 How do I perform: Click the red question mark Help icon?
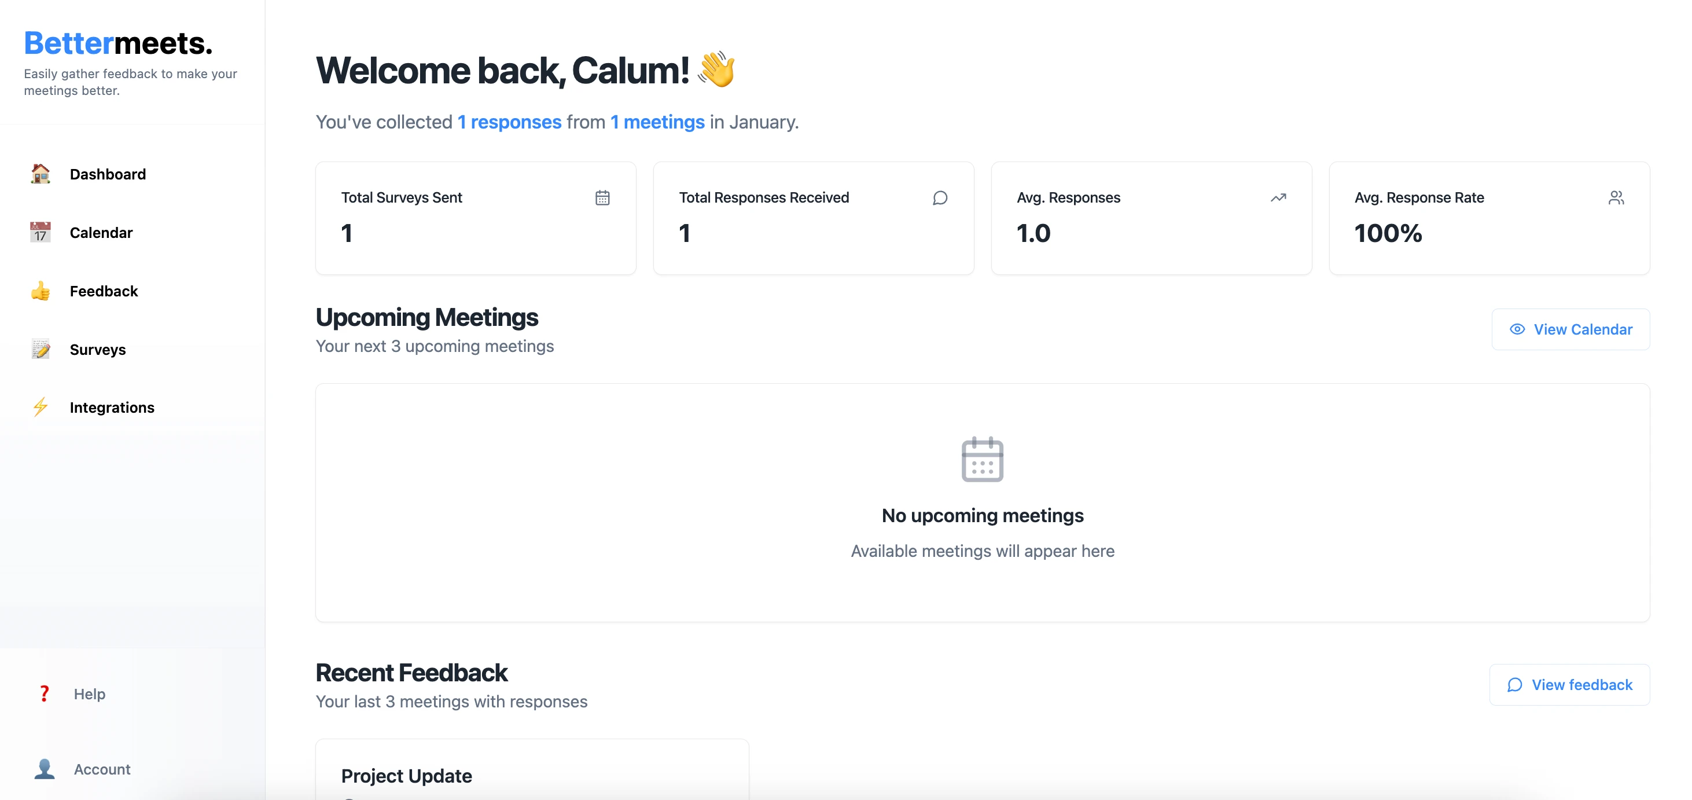click(x=44, y=693)
